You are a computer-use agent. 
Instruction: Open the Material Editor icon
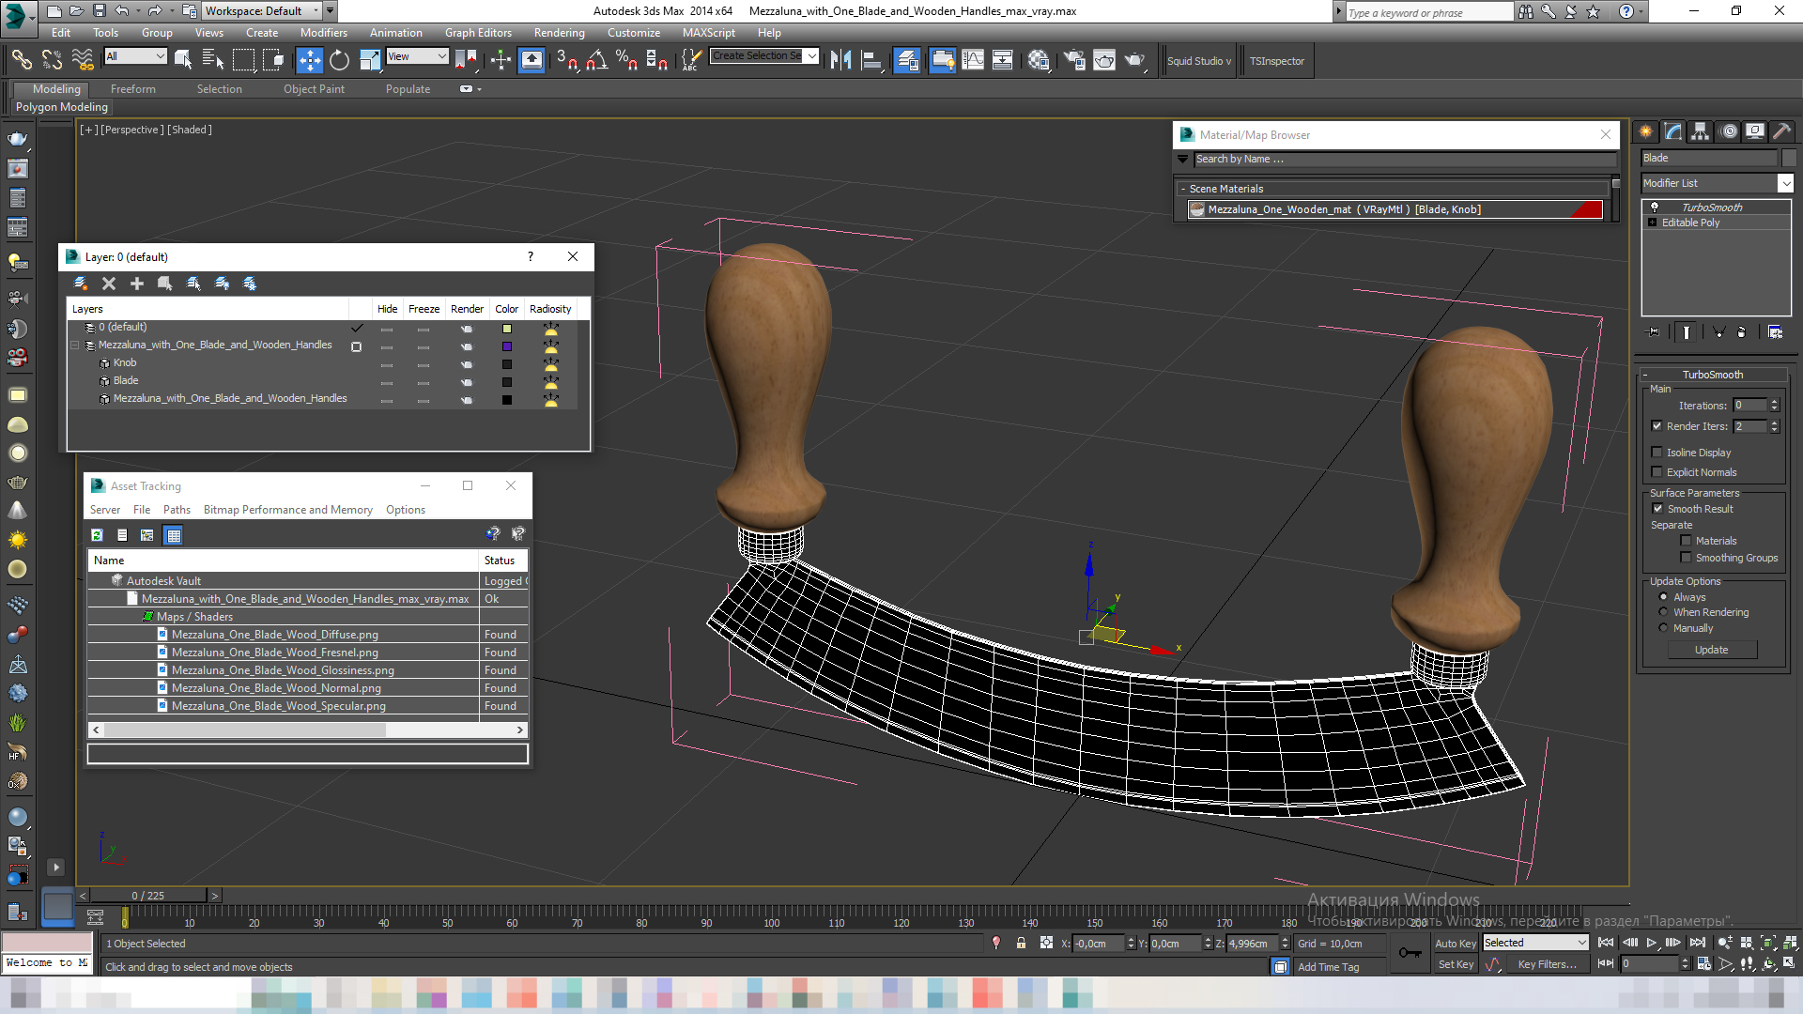1038,60
